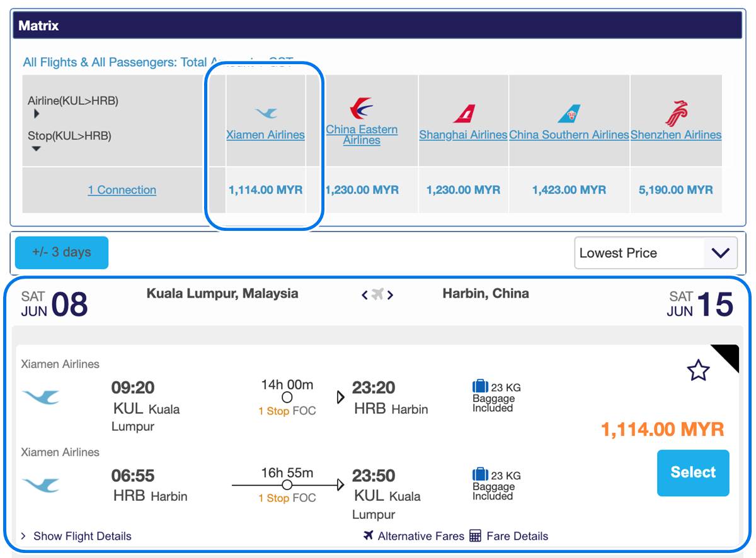The height and width of the screenshot is (558, 756).
Task: Open the Lowest Price sort dropdown
Action: pyautogui.click(x=656, y=253)
